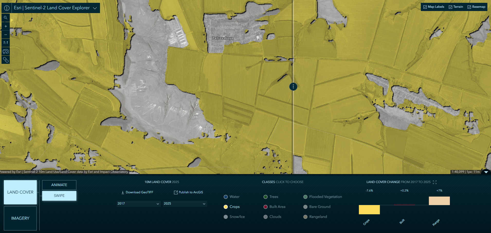Open the 2017 year dropdown
This screenshot has width=491, height=233.
click(139, 204)
